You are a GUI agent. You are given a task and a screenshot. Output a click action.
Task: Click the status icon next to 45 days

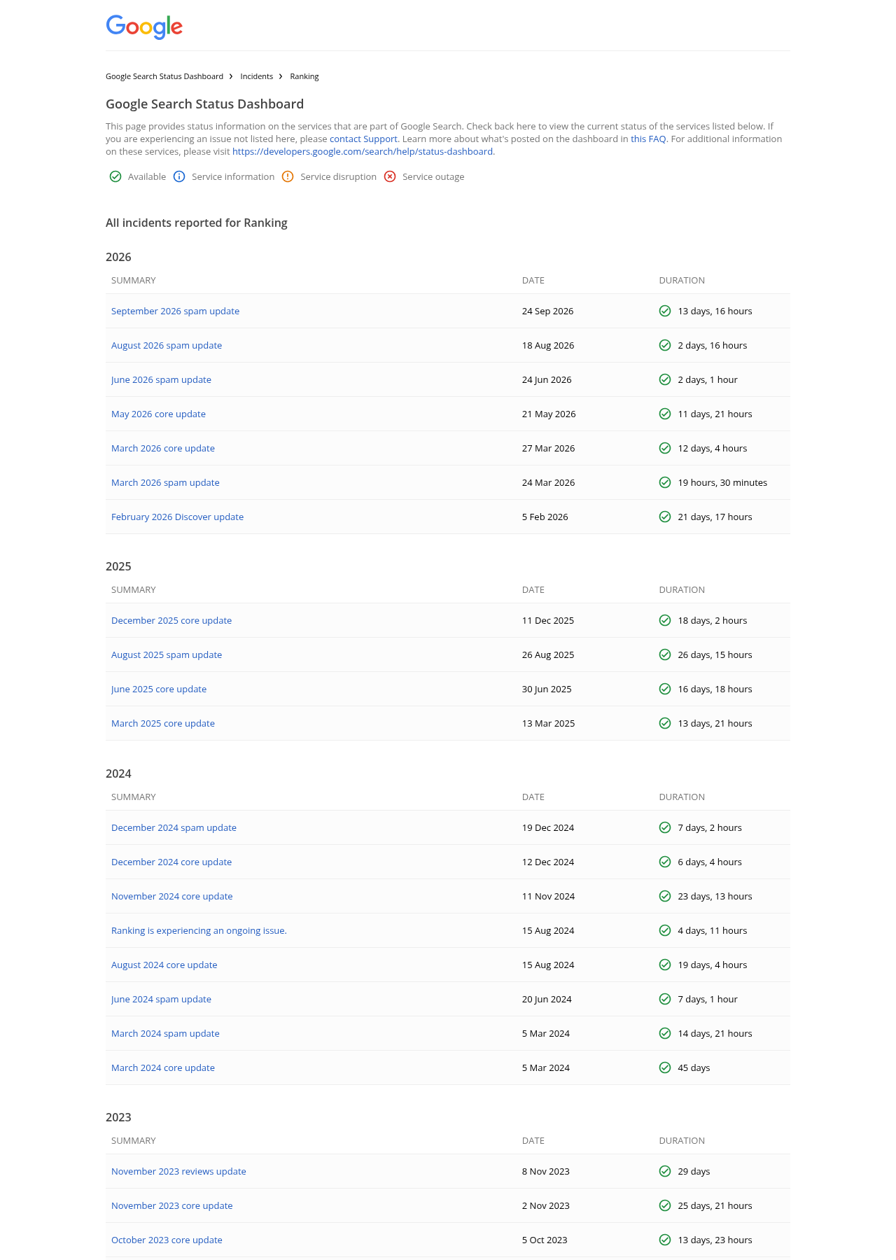coord(665,1067)
